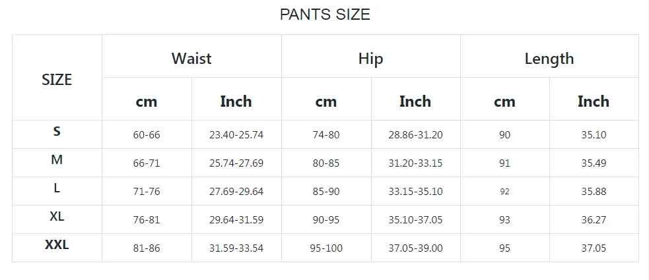Click hip inch cell 28.86-31.20
649x280 pixels.
click(x=416, y=134)
